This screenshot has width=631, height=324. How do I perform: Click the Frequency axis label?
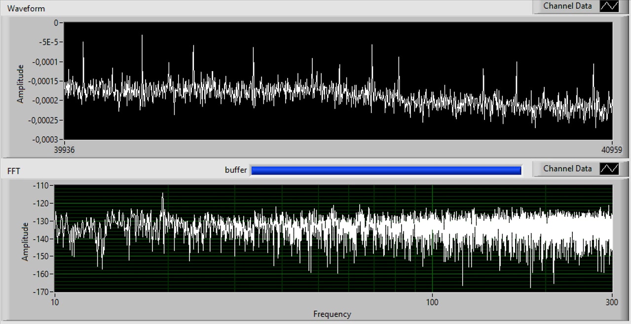tap(332, 314)
